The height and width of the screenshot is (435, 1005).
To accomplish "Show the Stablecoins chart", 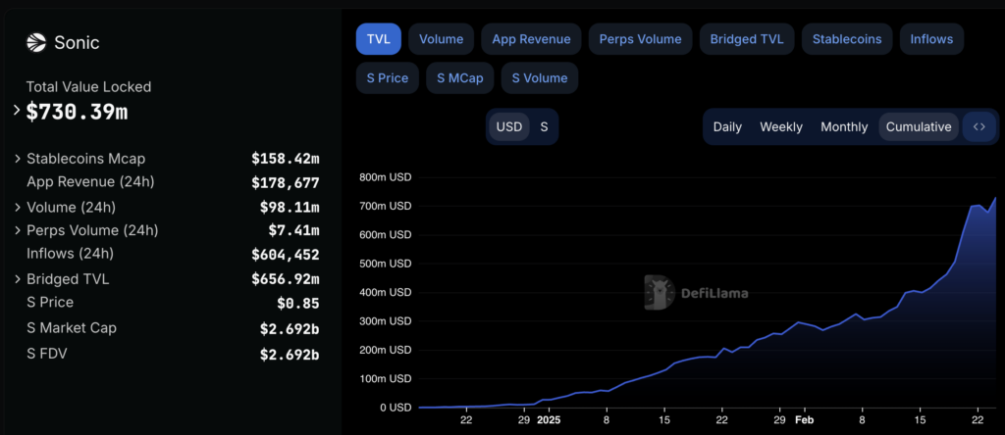I will coord(847,39).
